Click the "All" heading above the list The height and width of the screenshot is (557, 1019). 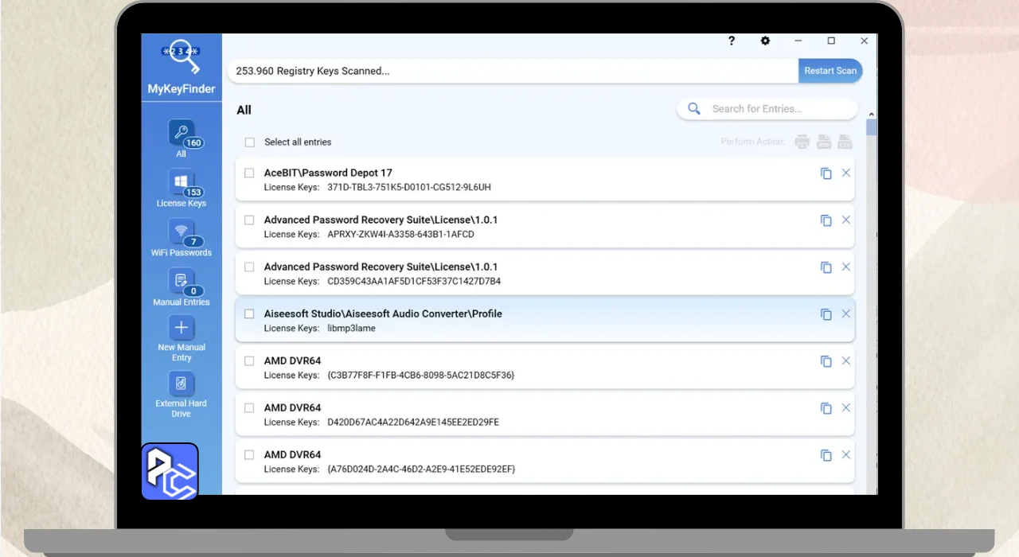click(244, 111)
